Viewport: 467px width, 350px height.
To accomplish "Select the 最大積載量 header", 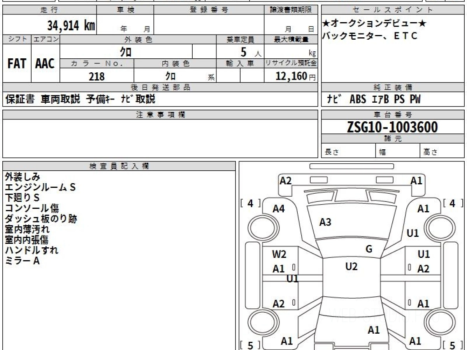I will 291,39.
